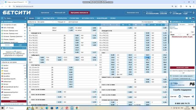Open 'Статистика' menu item
Image resolution: width=196 pixels, height=110 pixels.
pyautogui.click(x=74, y=18)
